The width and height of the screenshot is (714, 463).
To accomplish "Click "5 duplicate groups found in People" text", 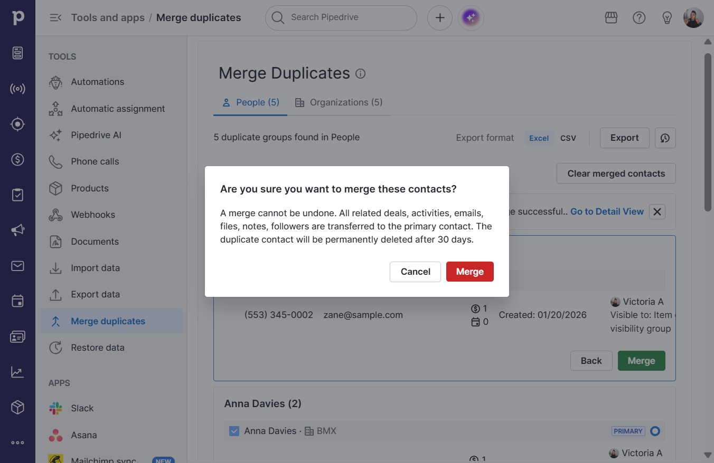I will 287,137.
